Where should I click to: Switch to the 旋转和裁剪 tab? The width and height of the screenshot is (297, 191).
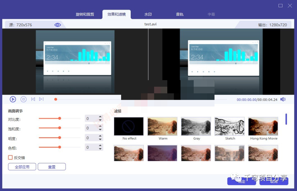tap(85, 15)
